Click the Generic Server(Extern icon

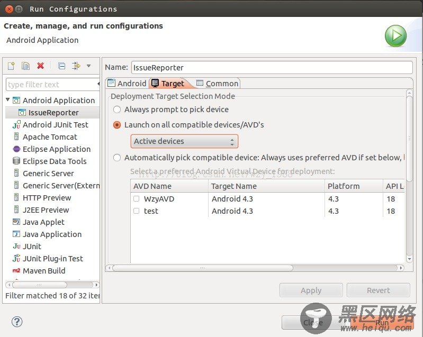16,185
